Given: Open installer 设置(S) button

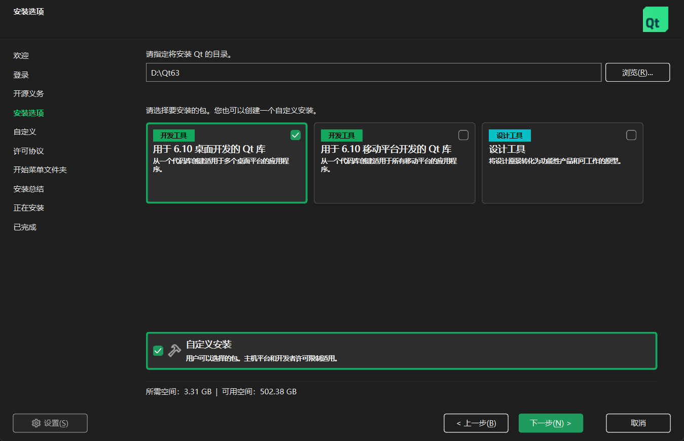Looking at the screenshot, I should (50, 423).
